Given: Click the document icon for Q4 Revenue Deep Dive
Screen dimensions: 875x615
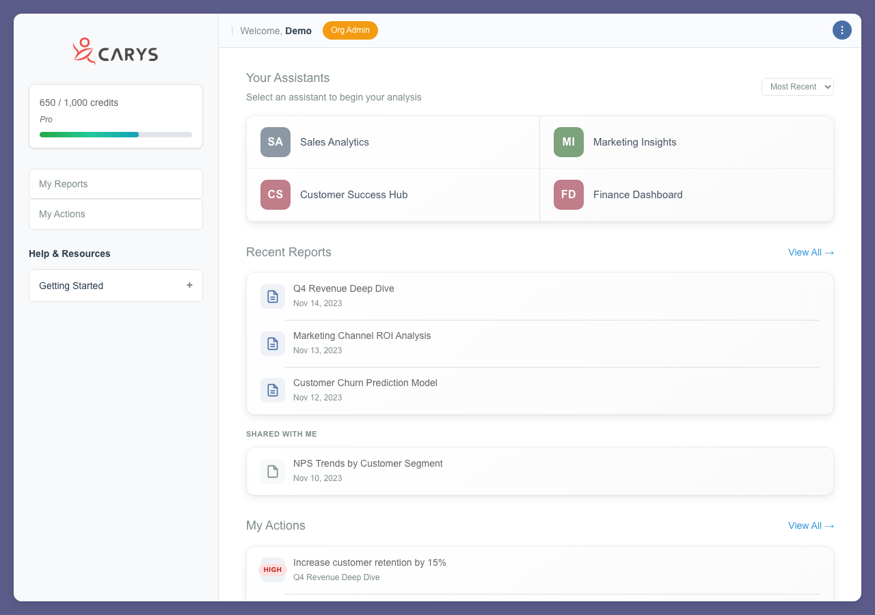Looking at the screenshot, I should [x=273, y=296].
